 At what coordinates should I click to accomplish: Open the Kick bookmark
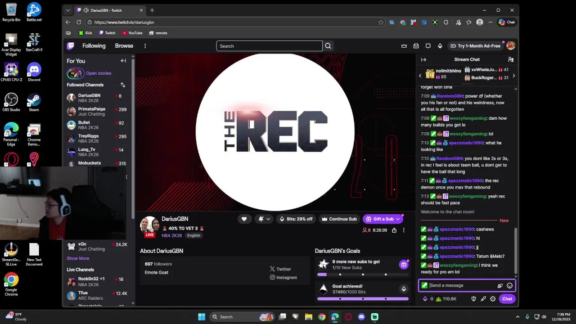[x=85, y=33]
